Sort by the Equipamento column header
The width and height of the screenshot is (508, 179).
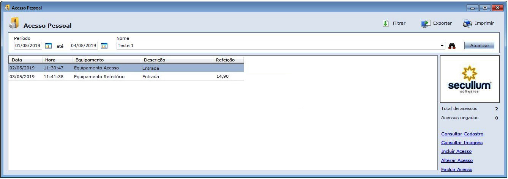click(106, 60)
